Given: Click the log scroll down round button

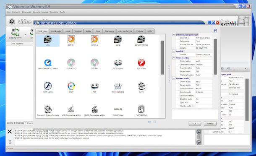Looking at the screenshot, I should (x=199, y=142).
